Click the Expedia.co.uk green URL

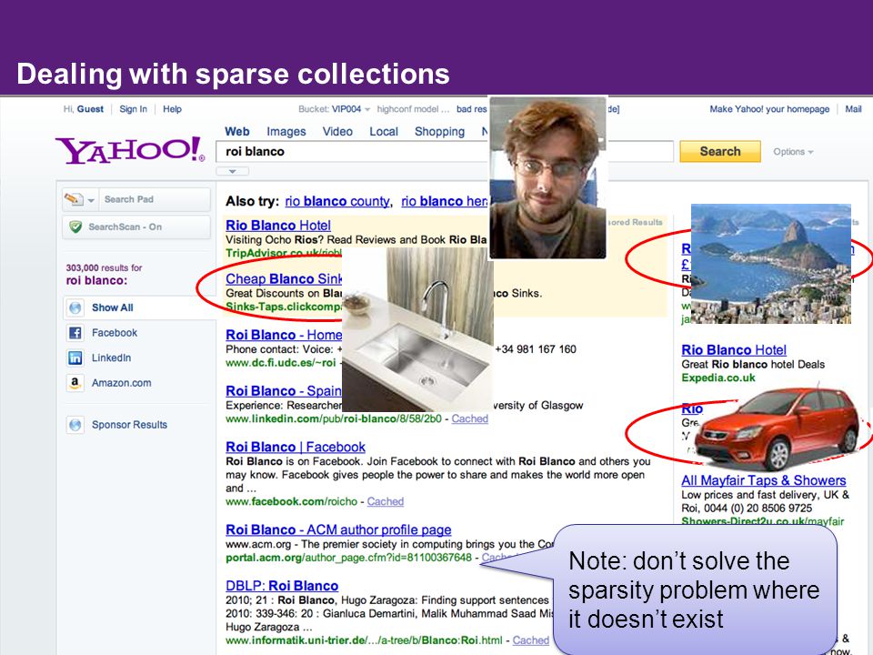[718, 378]
